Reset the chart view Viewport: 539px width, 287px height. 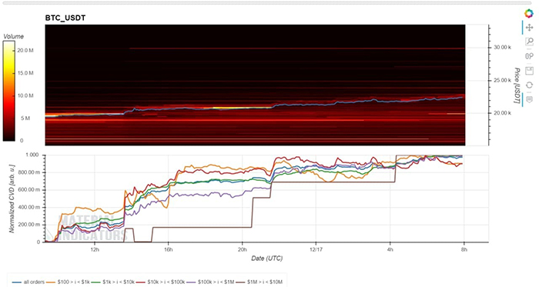click(529, 85)
